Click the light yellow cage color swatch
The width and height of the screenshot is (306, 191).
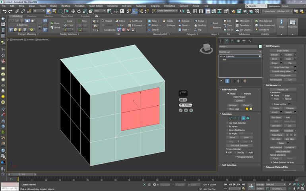(251, 109)
